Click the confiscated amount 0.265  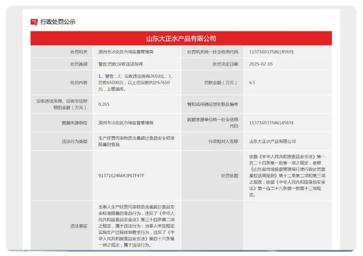(104, 104)
